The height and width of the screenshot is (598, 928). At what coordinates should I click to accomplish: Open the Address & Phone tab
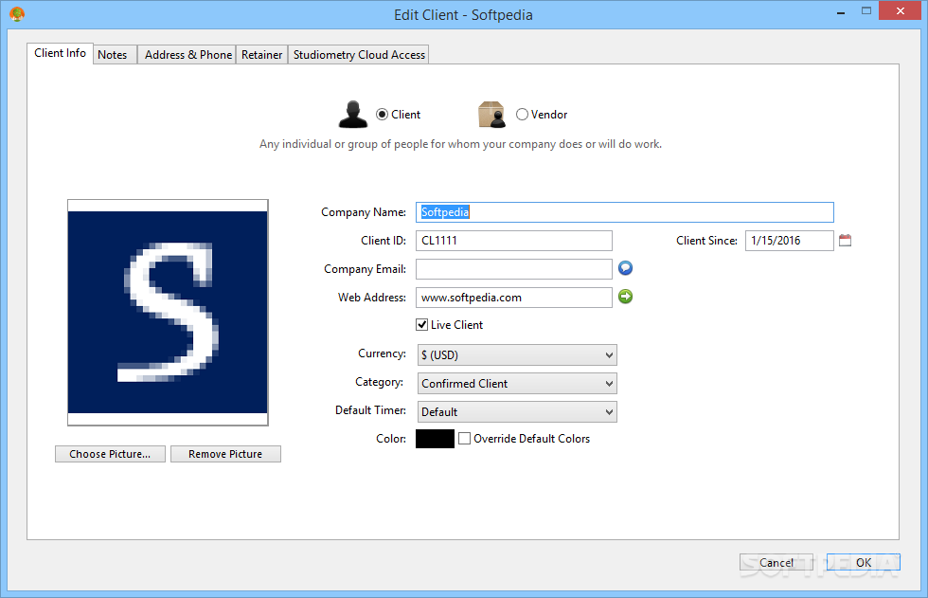(188, 54)
